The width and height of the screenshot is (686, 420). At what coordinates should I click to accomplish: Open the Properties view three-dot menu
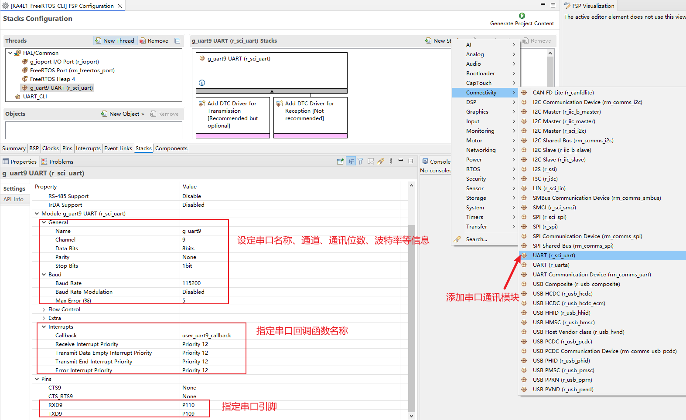391,161
